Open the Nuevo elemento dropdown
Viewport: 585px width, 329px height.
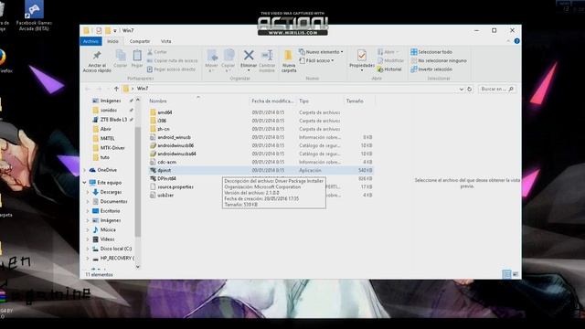point(321,52)
